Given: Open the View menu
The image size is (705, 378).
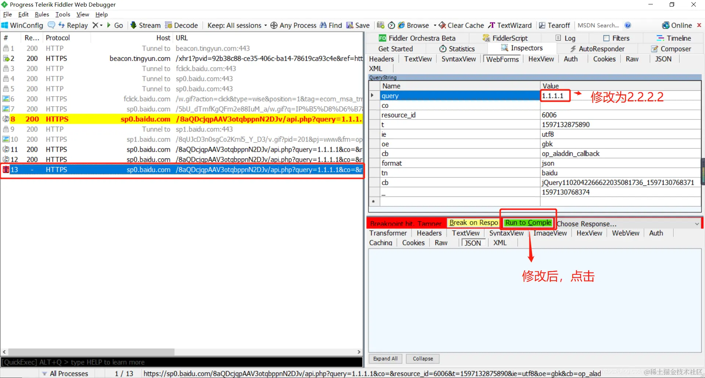Looking at the screenshot, I should pyautogui.click(x=83, y=14).
